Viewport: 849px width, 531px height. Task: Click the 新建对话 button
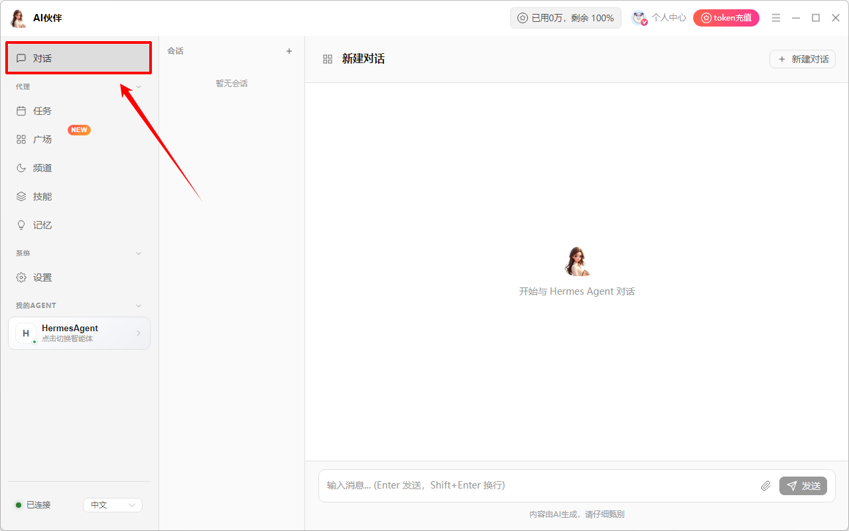[x=803, y=59]
